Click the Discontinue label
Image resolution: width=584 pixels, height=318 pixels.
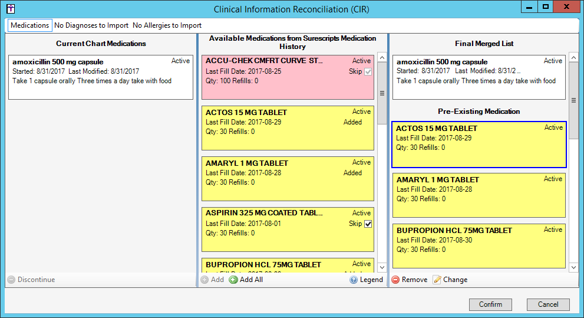coord(36,280)
